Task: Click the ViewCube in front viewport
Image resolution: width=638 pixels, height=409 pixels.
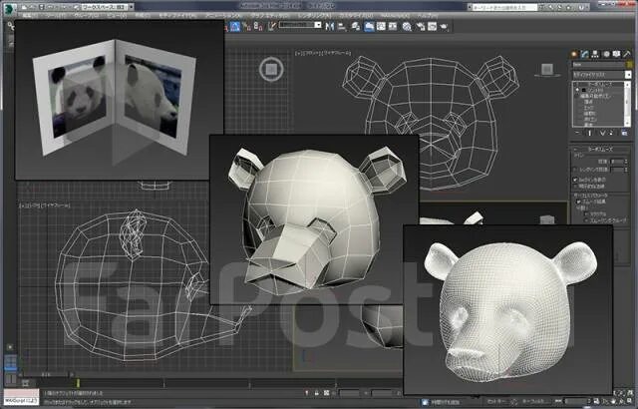Action: pos(547,70)
